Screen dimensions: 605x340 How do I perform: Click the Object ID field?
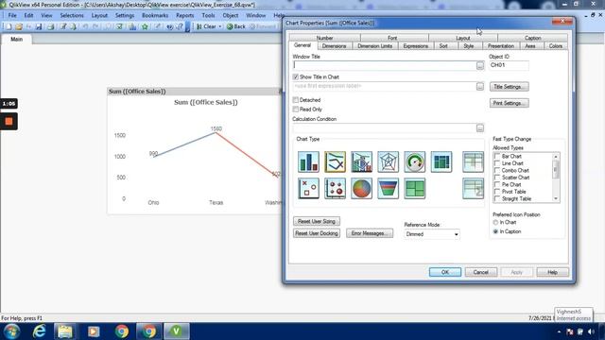pyautogui.click(x=509, y=65)
